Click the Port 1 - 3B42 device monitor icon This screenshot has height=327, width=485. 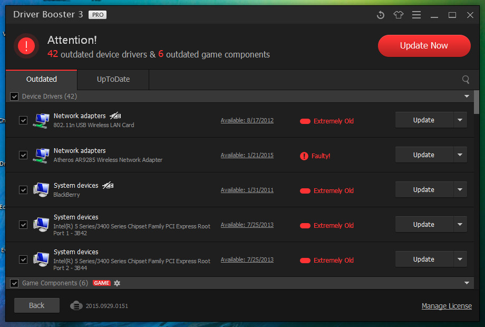(41, 225)
